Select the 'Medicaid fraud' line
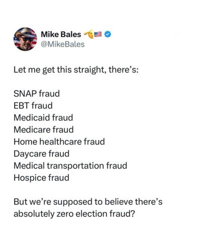 point(43,117)
